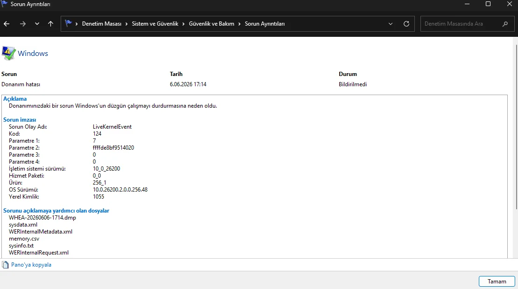Click the memory.csv file name
The height and width of the screenshot is (289, 518).
(x=24, y=239)
